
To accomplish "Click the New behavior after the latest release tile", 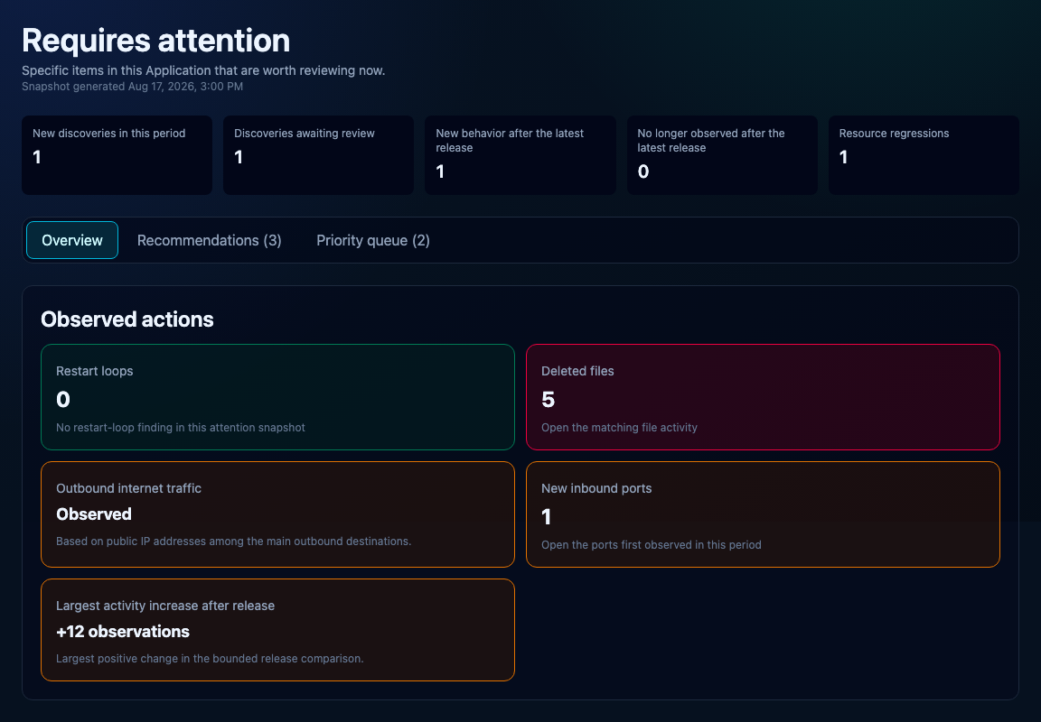I will click(x=520, y=155).
